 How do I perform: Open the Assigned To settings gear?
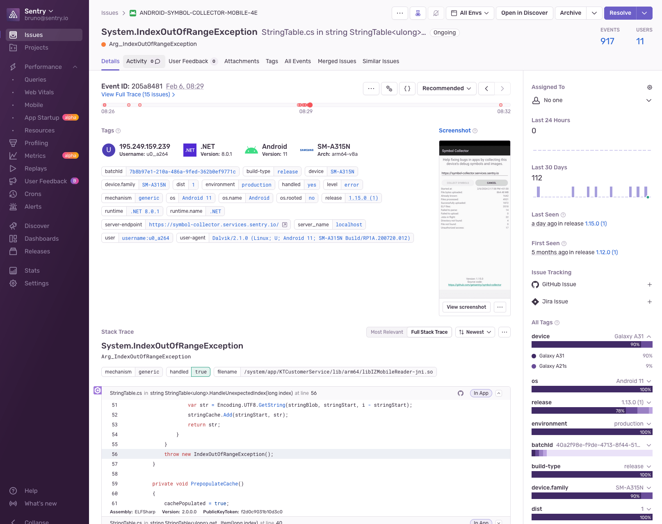[x=649, y=87]
